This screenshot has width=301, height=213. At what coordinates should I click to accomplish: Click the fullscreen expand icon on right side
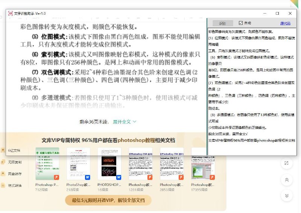tap(286, 163)
